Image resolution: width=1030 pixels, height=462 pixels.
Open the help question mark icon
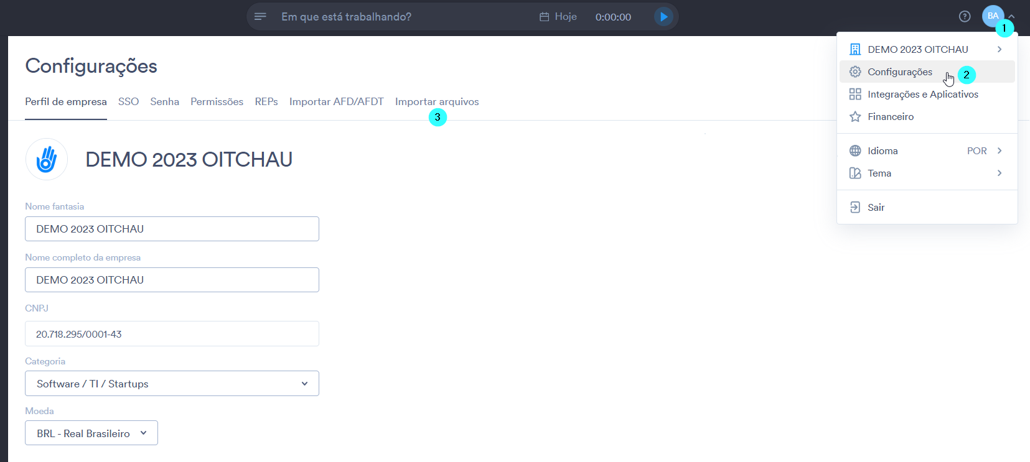click(965, 17)
